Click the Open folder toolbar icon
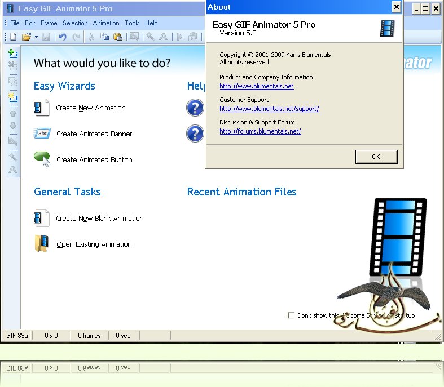444x387 pixels. coord(27,37)
